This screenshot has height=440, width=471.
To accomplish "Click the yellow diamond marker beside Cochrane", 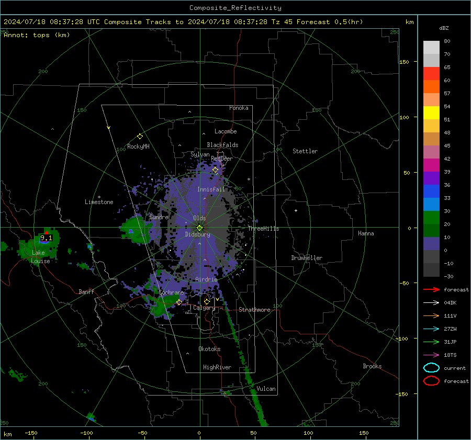I will pyautogui.click(x=180, y=302).
